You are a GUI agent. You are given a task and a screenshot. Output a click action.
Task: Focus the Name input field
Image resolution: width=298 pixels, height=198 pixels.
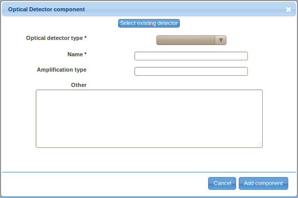pos(191,56)
